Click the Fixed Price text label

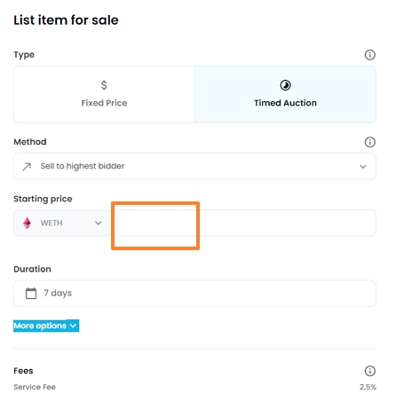coord(104,103)
